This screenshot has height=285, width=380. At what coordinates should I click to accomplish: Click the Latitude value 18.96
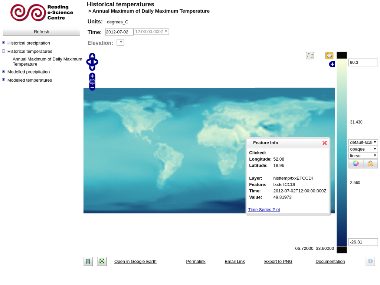point(279,166)
